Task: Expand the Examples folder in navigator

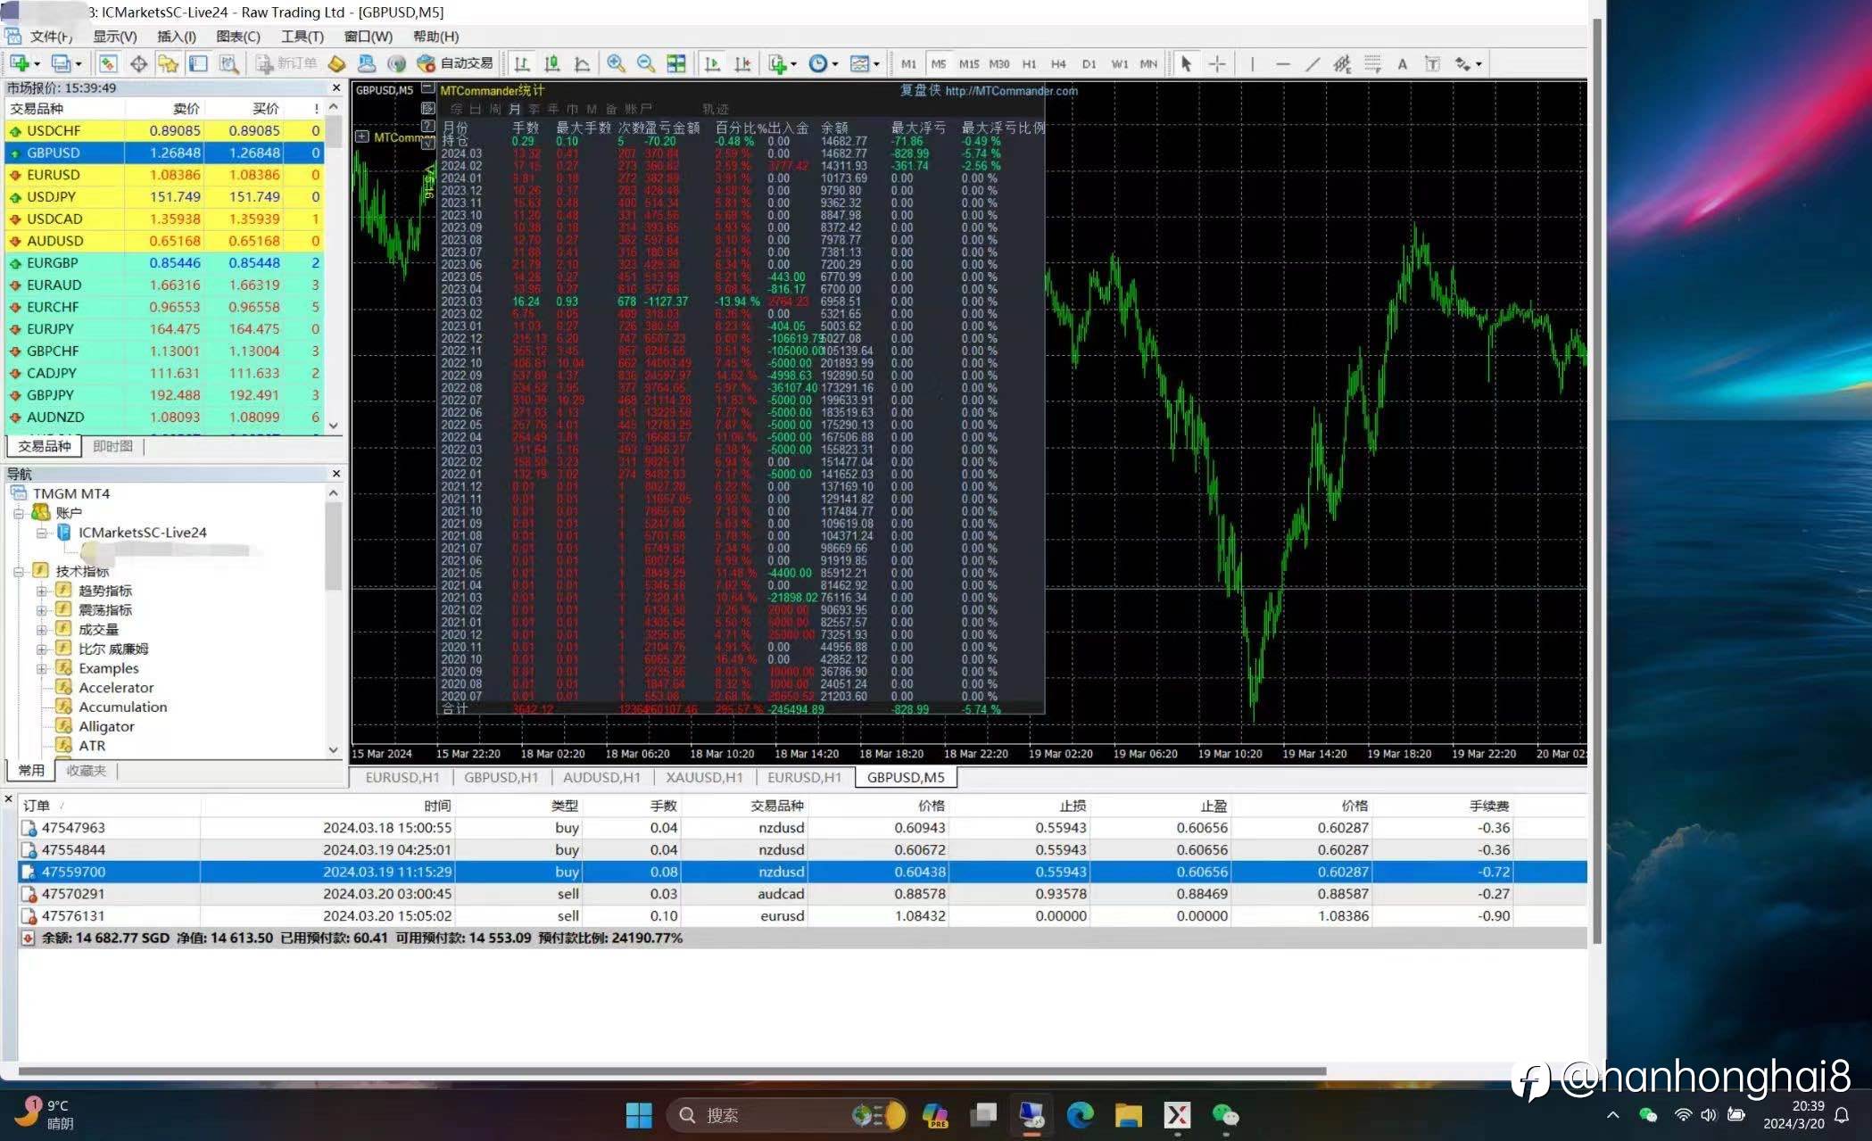Action: (x=41, y=668)
